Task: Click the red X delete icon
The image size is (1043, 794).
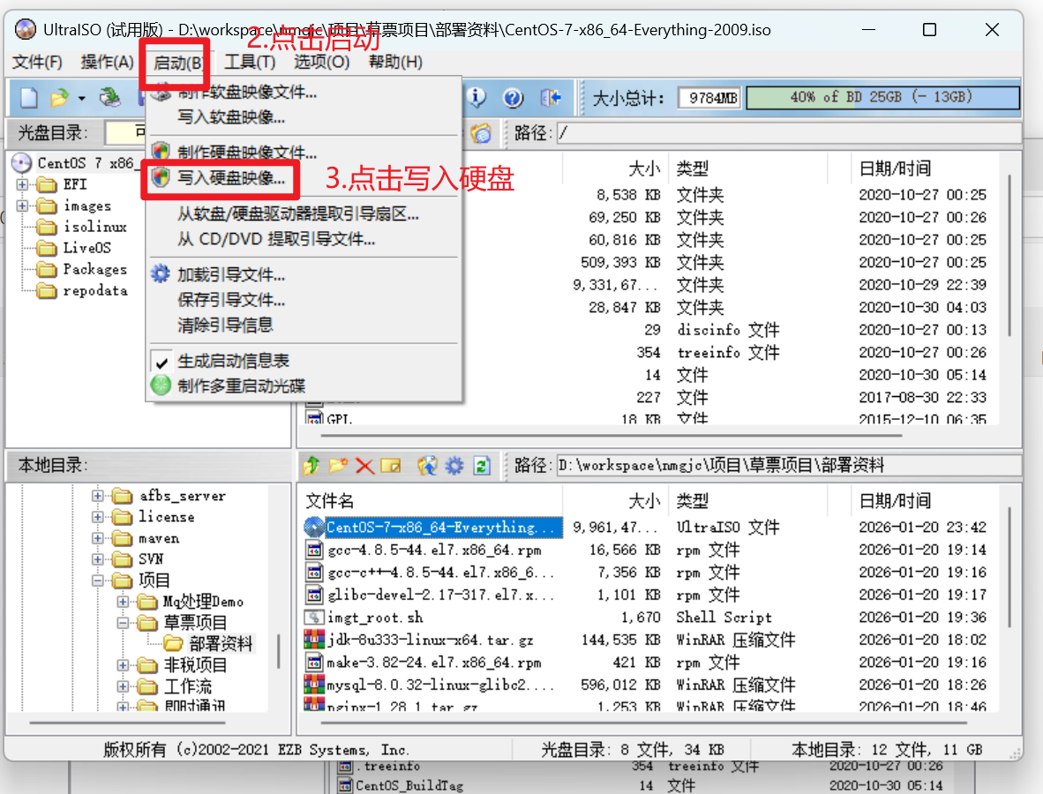Action: pos(364,466)
